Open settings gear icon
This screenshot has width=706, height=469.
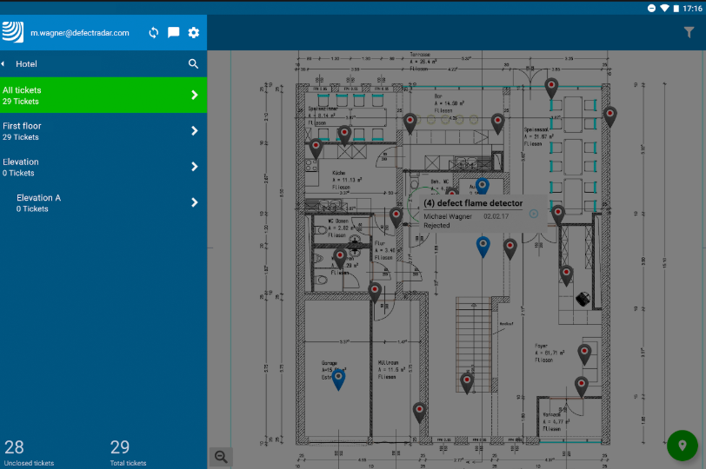coord(194,32)
